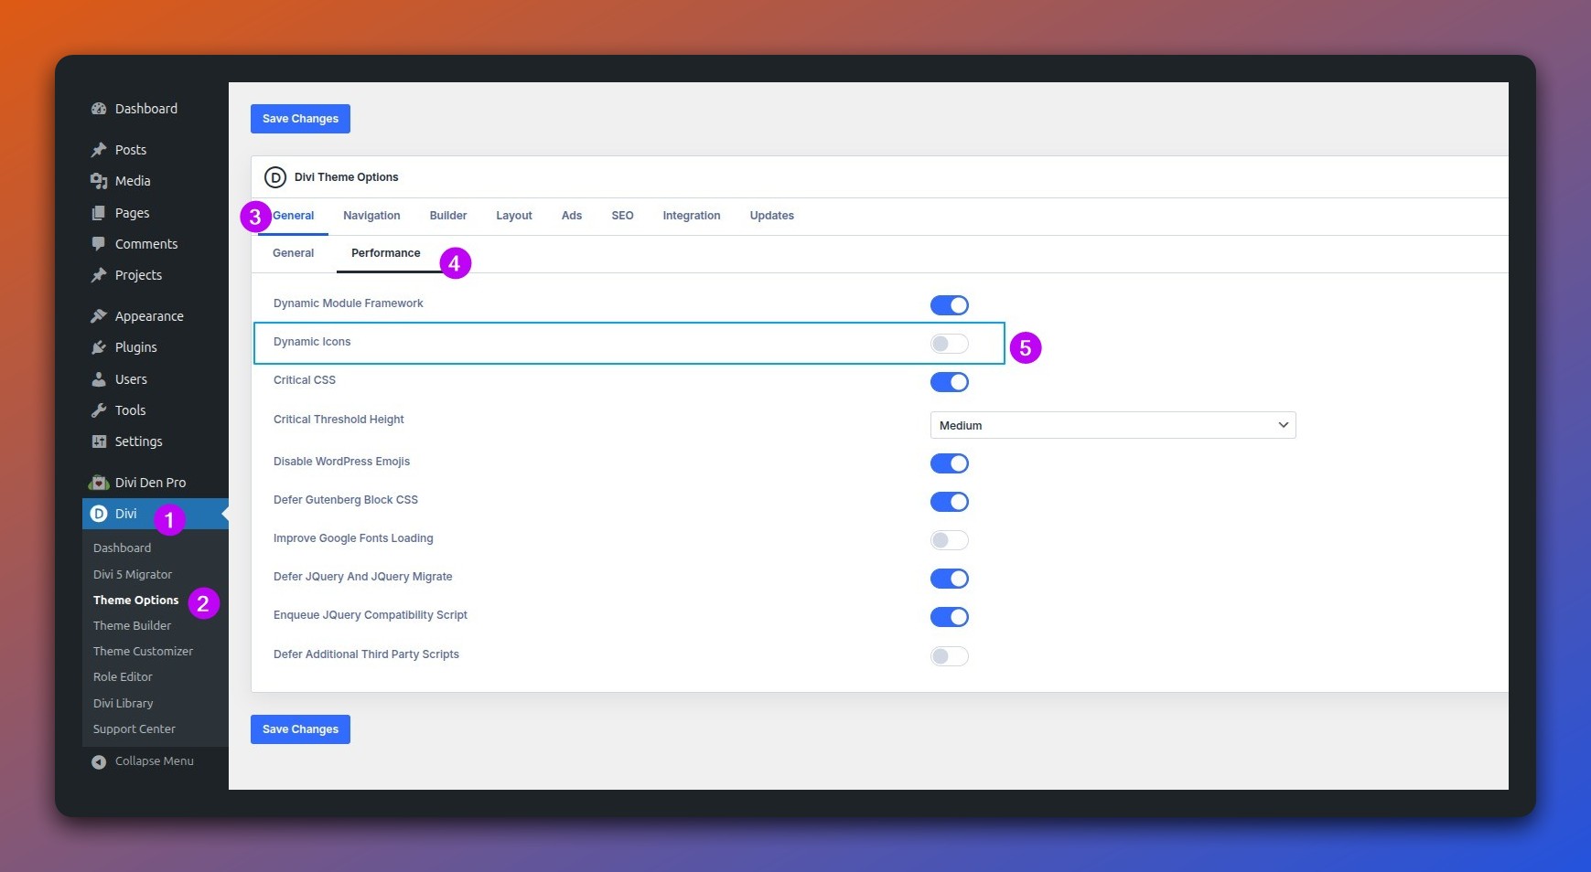1591x872 pixels.
Task: Open the Critical Threshold Height dropdown
Action: (1113, 425)
